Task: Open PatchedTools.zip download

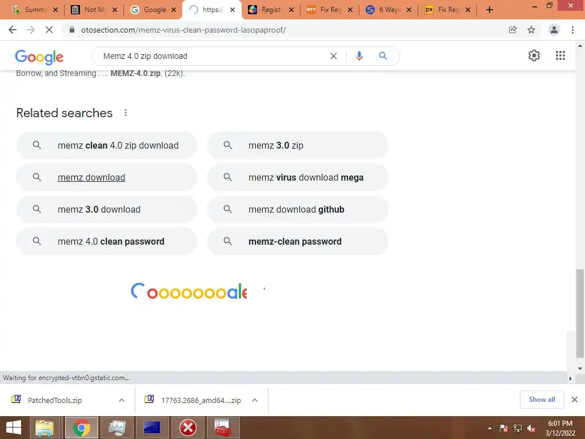Action: coord(55,400)
